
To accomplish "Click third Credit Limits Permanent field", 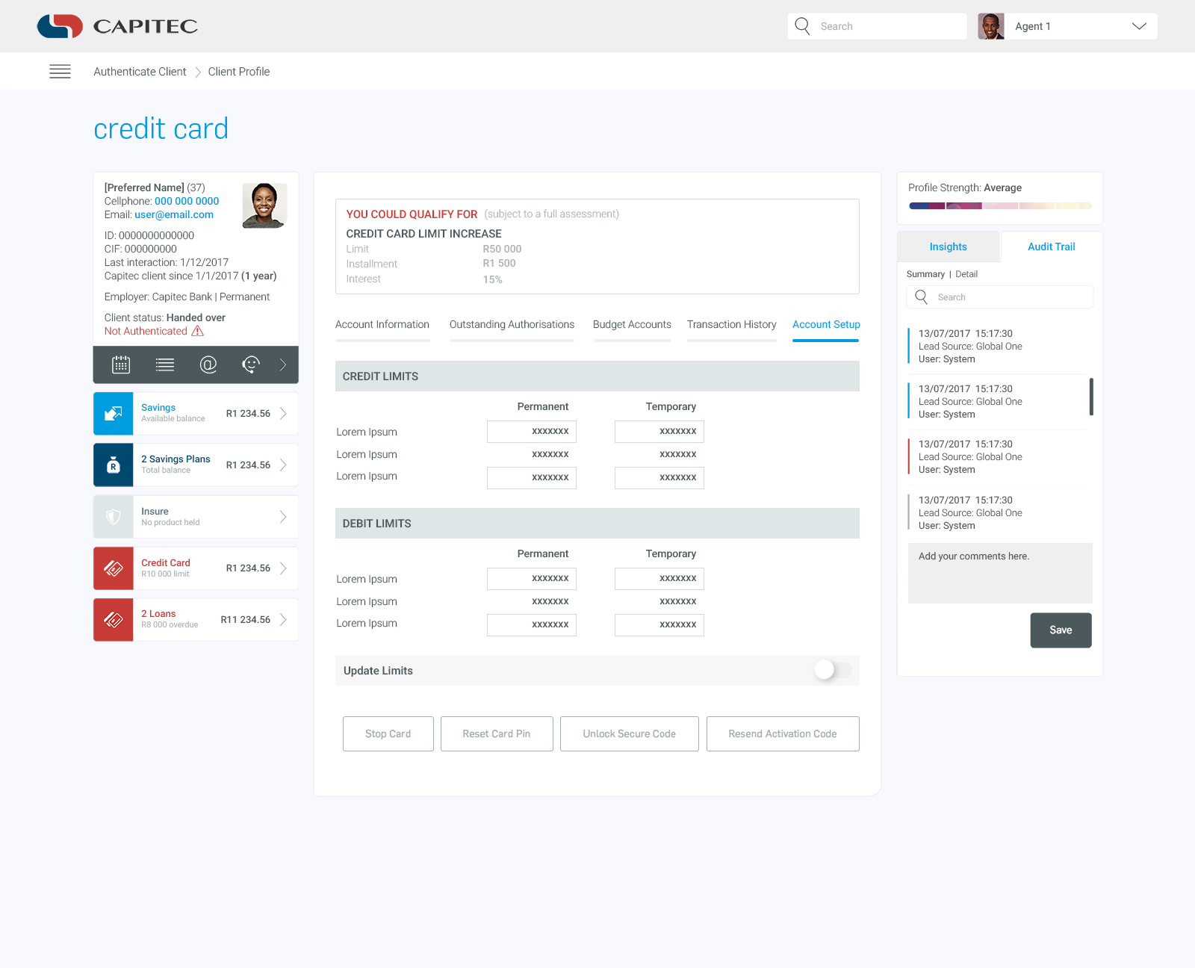I will pyautogui.click(x=532, y=478).
